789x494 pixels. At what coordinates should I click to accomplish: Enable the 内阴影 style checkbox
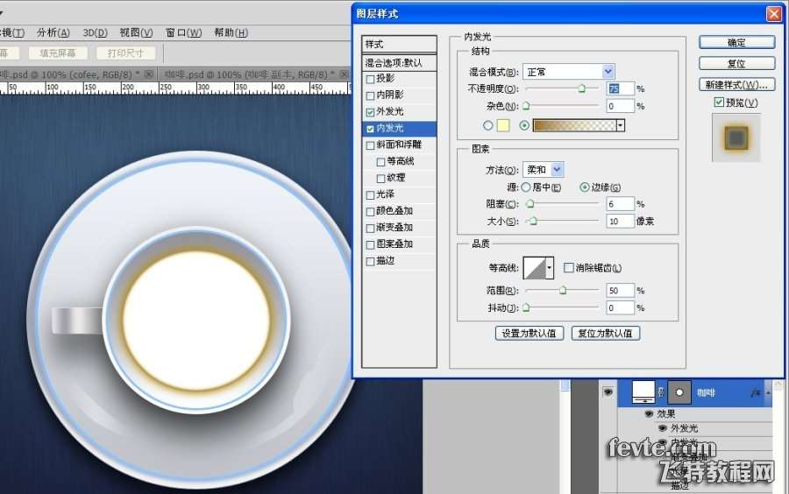pos(370,95)
